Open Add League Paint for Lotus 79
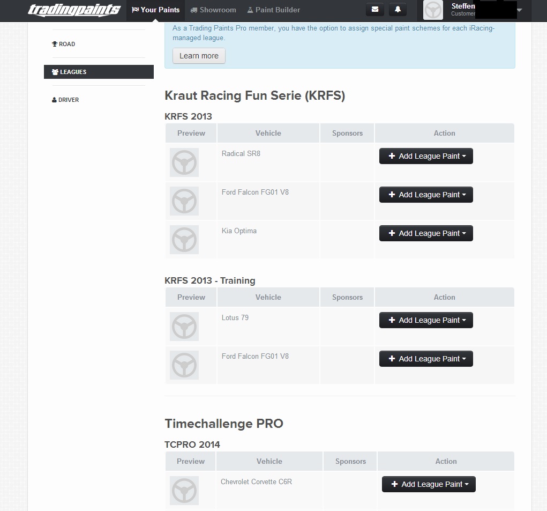This screenshot has height=511, width=547. click(x=426, y=320)
